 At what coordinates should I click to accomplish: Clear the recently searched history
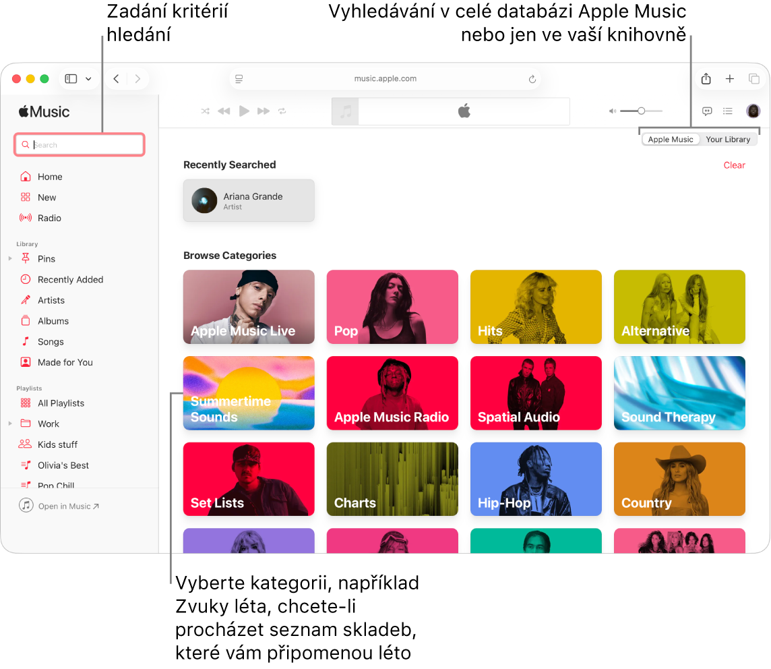click(x=734, y=165)
